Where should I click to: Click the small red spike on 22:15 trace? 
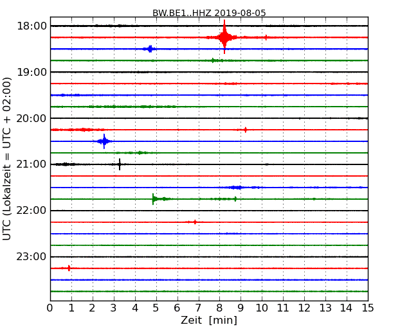click(x=195, y=222)
